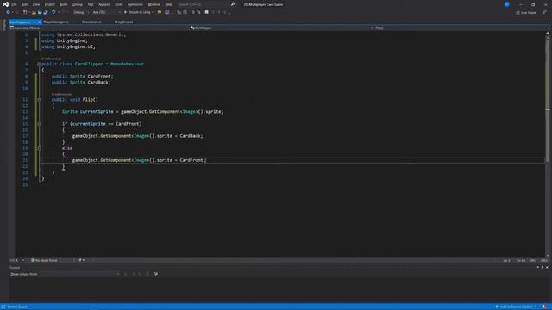Switch to the PlayerManager.cs tab
This screenshot has width=552, height=310.
click(x=56, y=22)
